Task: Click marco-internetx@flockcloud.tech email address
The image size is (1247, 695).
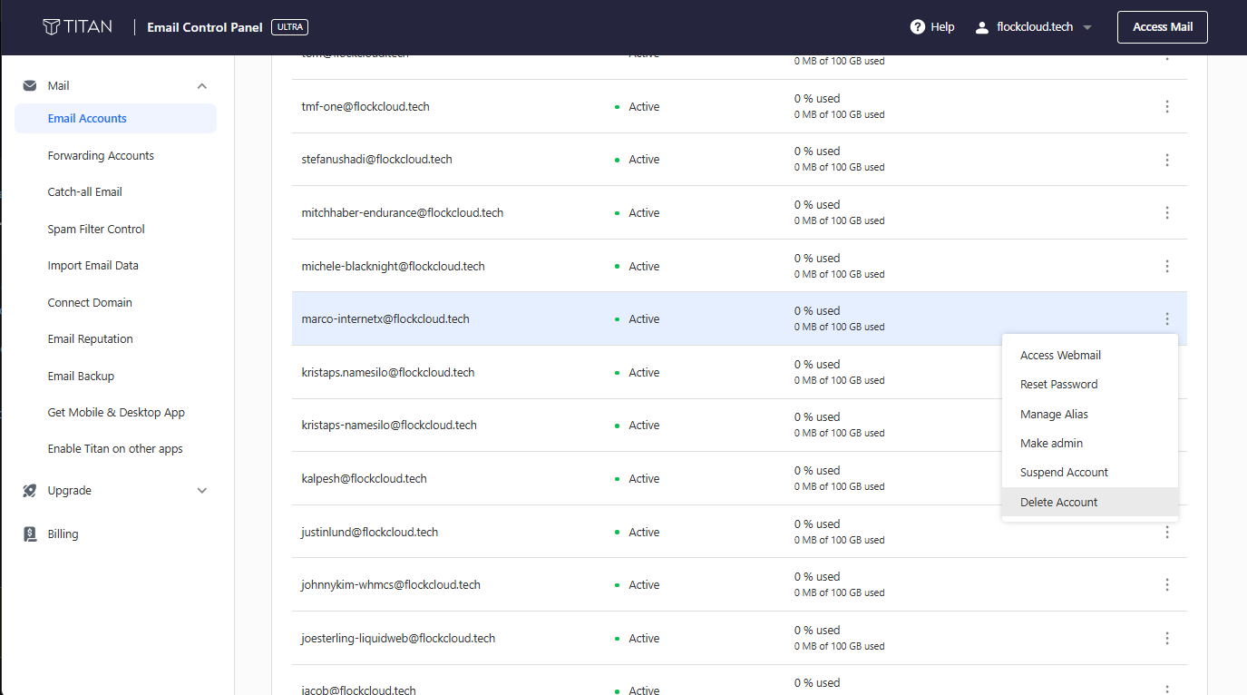Action: (385, 318)
